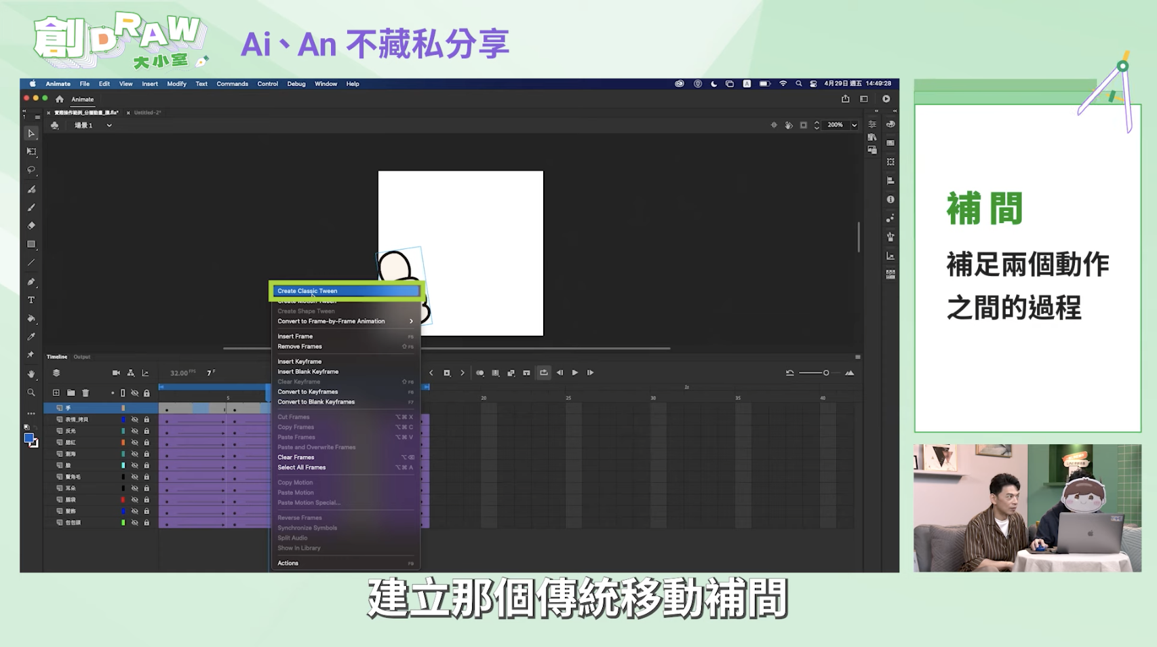Click the delete layer trash icon
Viewport: 1157px width, 647px height.
tap(85, 393)
